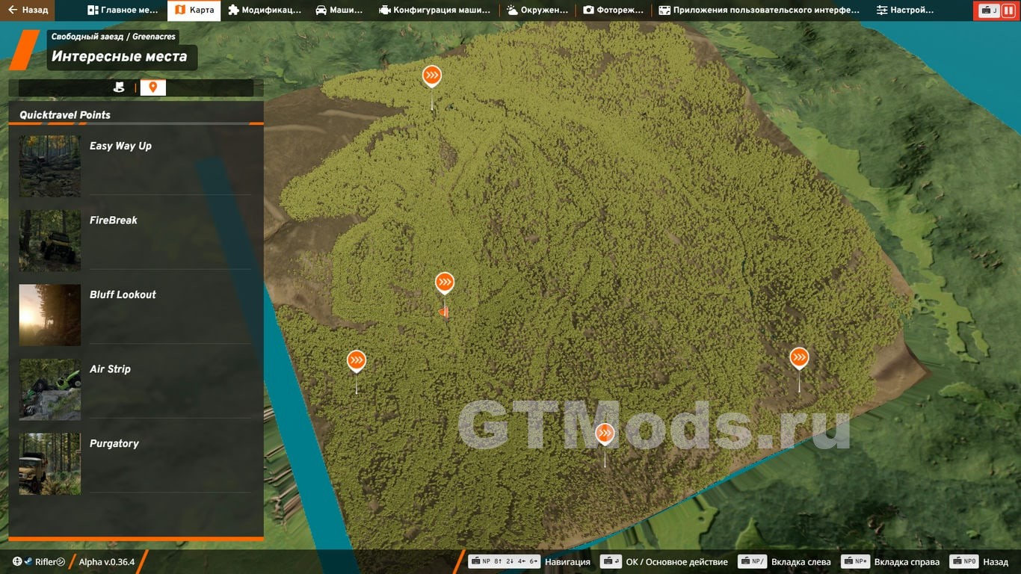Viewport: 1021px width, 574px height.
Task: Open the Фоторежим tab
Action: click(613, 10)
